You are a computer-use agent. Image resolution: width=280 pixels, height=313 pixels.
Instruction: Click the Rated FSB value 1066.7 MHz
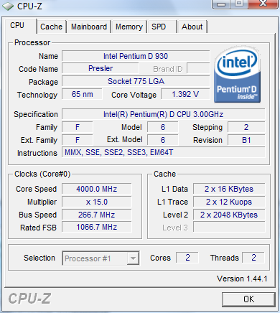97,227
